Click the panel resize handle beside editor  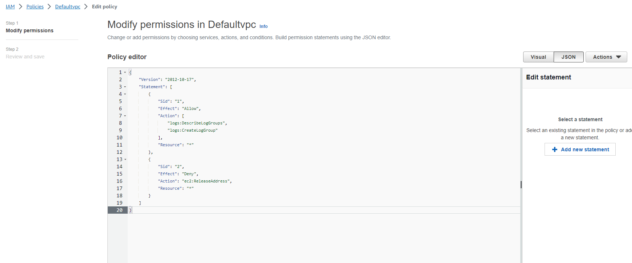521,184
